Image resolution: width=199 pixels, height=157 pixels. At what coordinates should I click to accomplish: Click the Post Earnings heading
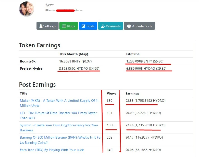[37, 85]
